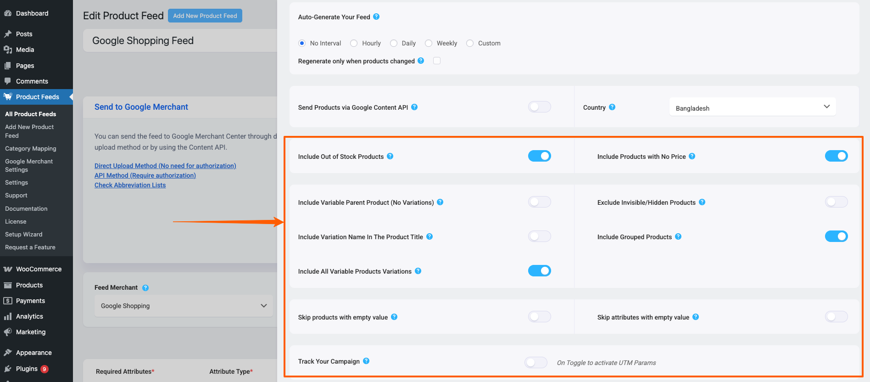Screen dimensions: 870x382
Task: Open help icon for Include Out of Stock Products
Action: coord(390,156)
